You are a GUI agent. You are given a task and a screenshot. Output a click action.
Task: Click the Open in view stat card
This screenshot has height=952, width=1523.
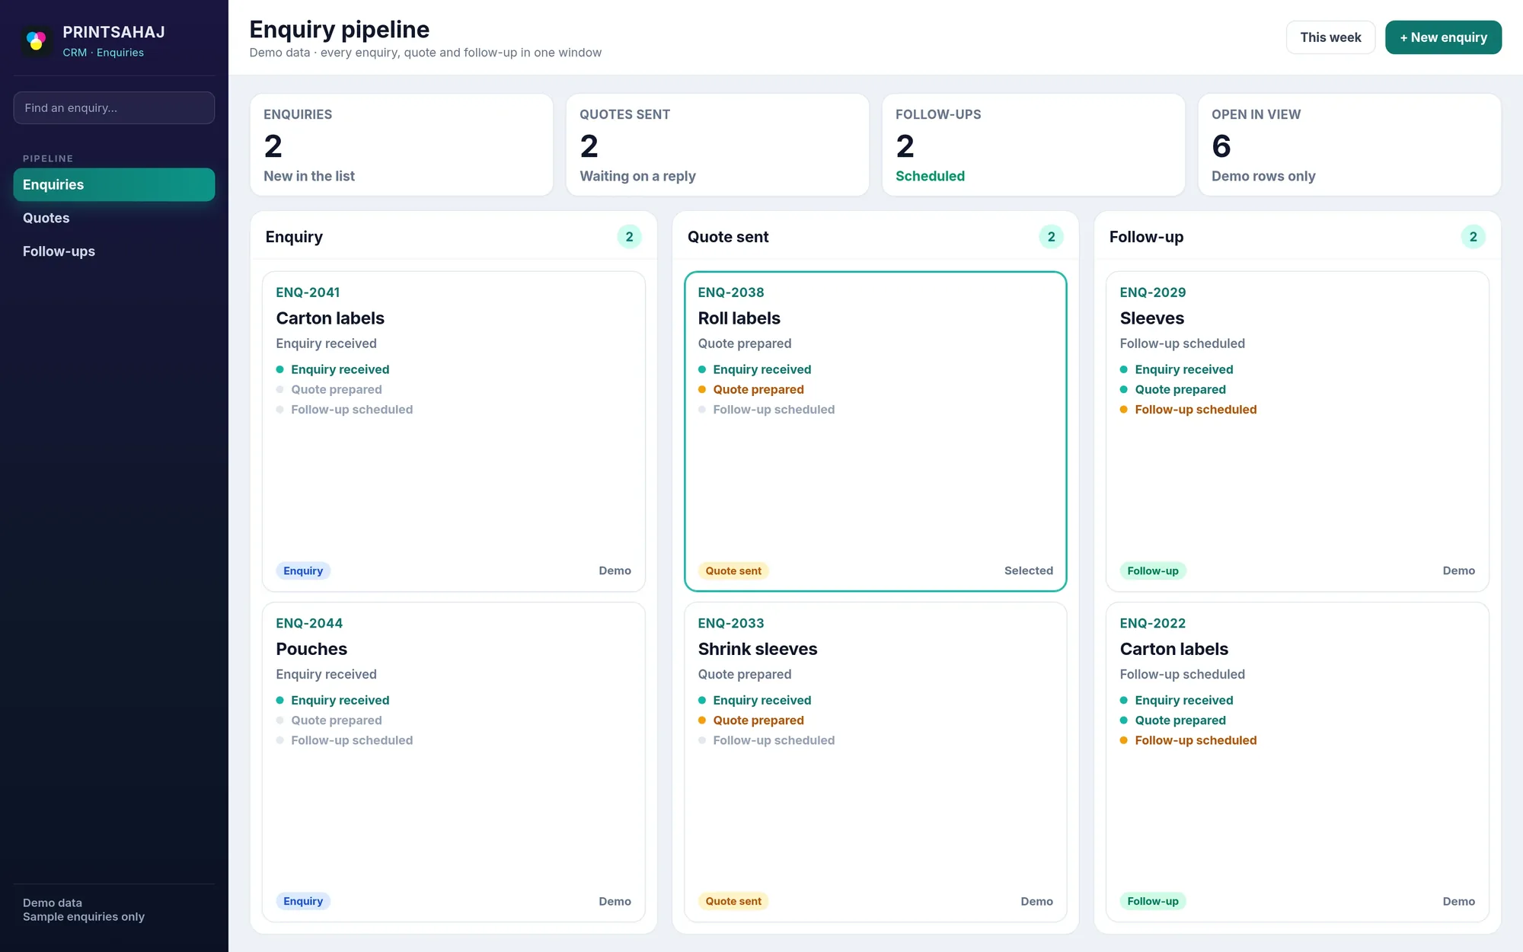1349,145
